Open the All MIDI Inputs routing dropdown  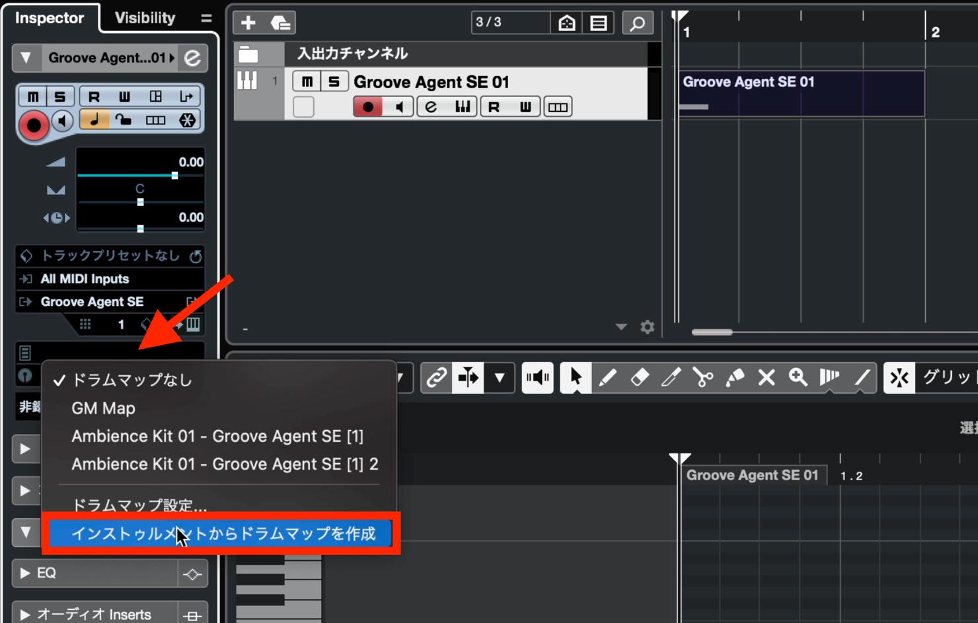click(x=109, y=279)
